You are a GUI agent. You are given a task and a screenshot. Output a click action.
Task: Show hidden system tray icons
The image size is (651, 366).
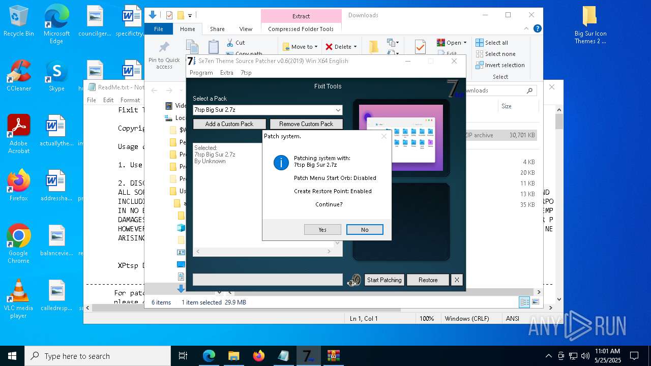(548, 356)
